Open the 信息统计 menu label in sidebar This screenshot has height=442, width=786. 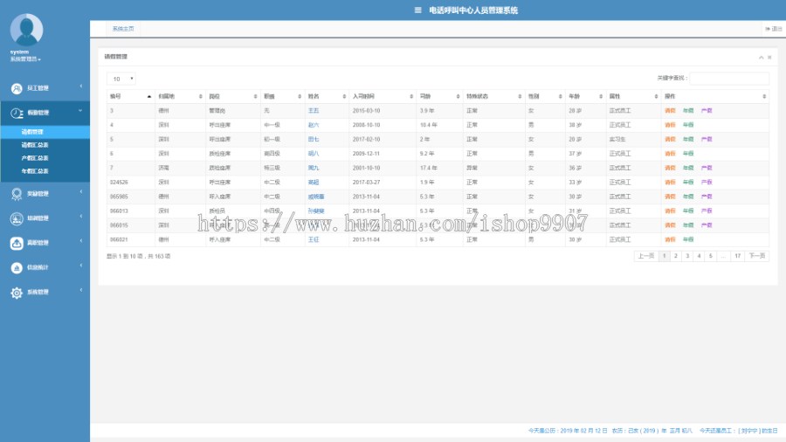[x=38, y=267]
